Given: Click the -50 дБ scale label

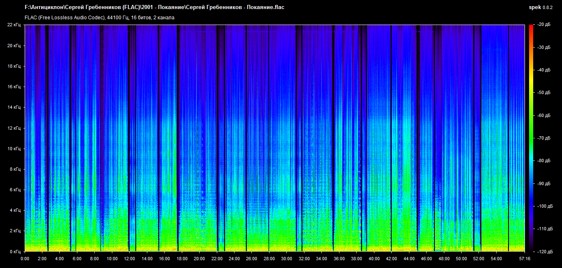Looking at the screenshot, I should [545, 93].
